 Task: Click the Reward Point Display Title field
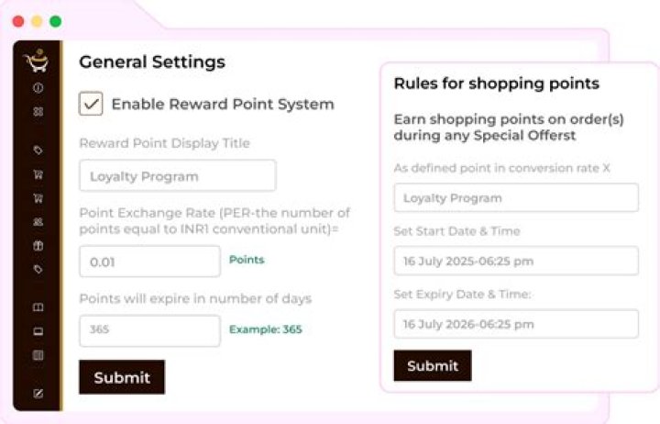(178, 175)
